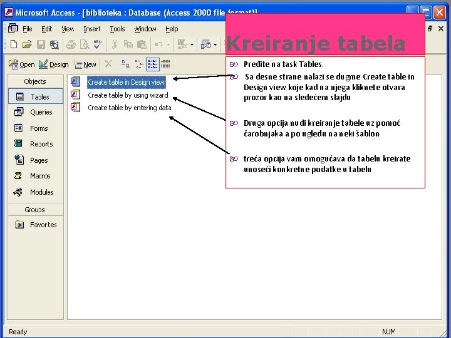This screenshot has width=451, height=338.
Task: Open the OfficeLinks dropdown arrow
Action: 192,45
